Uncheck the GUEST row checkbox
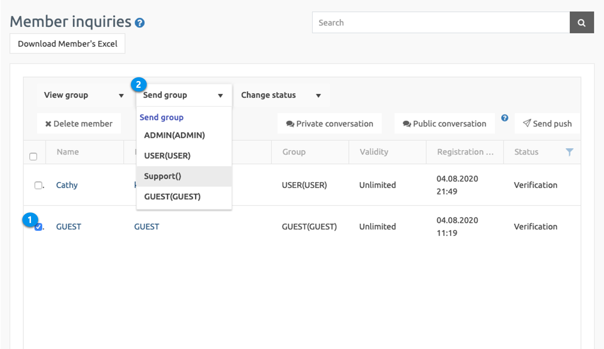The width and height of the screenshot is (604, 349). point(38,227)
